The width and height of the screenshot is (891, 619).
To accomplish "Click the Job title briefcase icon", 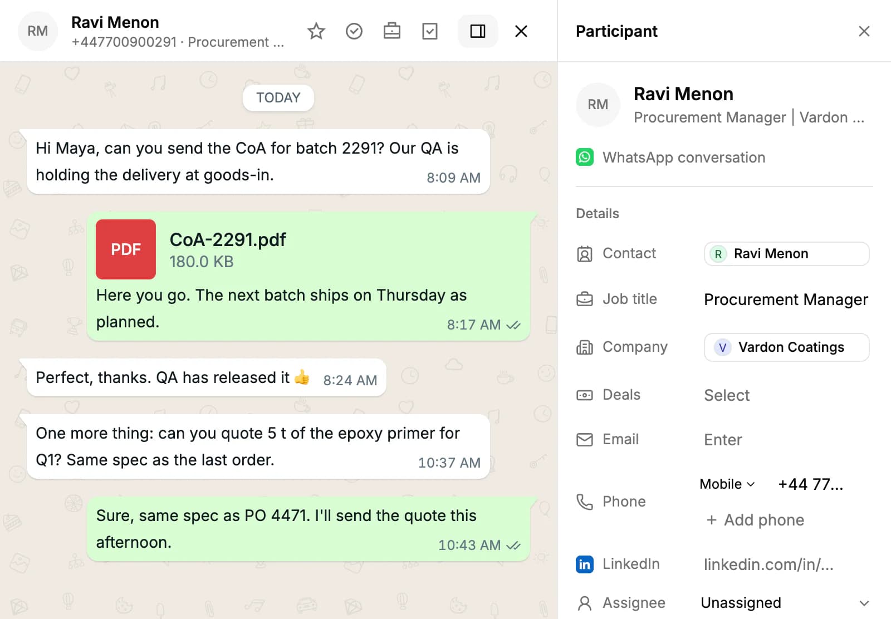I will (585, 299).
